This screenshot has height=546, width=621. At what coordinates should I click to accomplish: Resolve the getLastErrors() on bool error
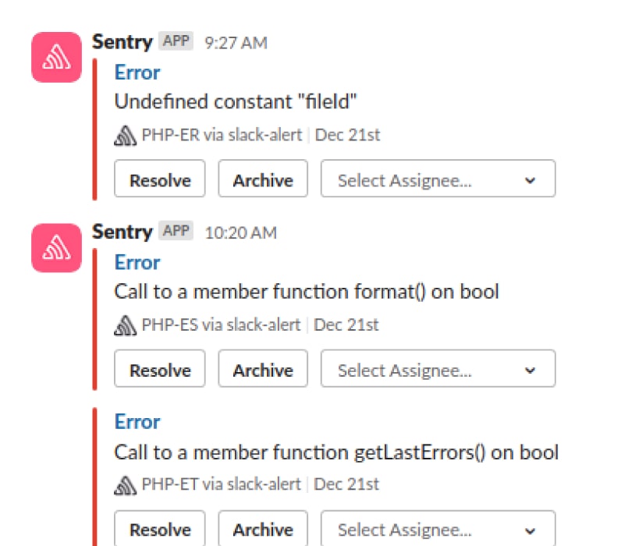coord(160,530)
